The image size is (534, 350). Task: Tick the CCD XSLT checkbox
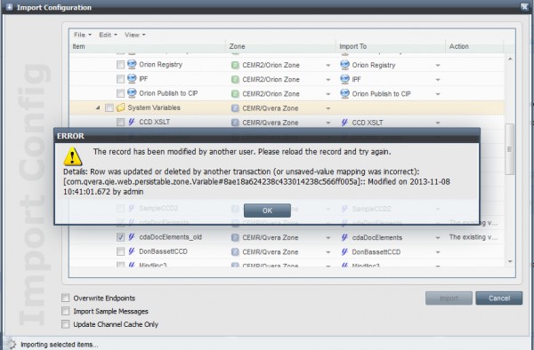(120, 123)
